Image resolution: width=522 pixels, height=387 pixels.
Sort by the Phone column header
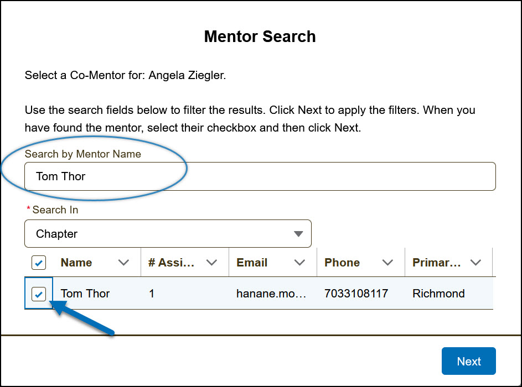point(342,263)
